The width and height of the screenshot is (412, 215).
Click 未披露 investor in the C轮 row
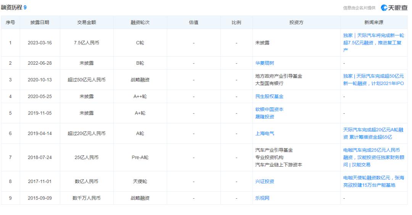point(262,43)
